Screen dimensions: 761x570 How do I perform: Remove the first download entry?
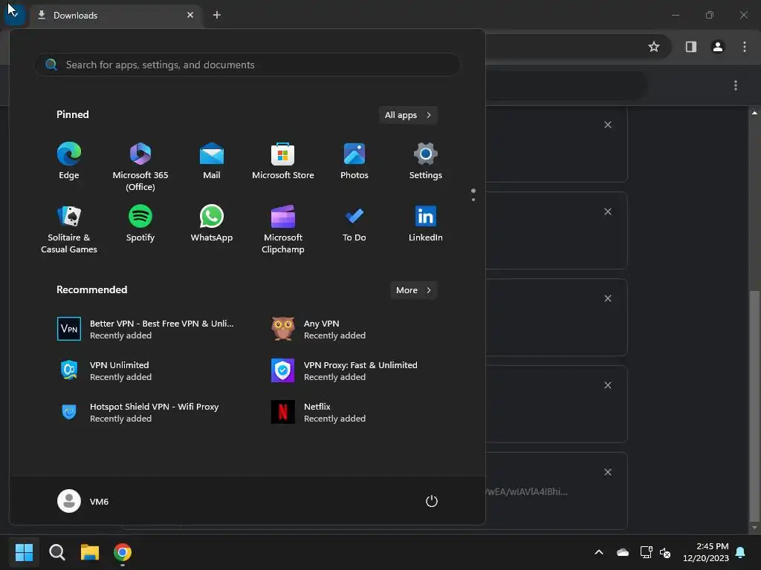[608, 125]
